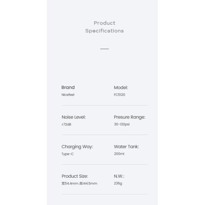Select the Presure Range label
Screen dimensions: 205x205
point(129,117)
